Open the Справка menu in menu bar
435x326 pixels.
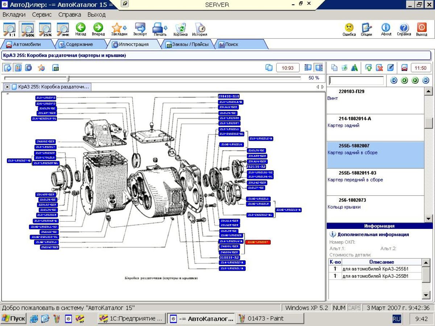click(x=70, y=15)
